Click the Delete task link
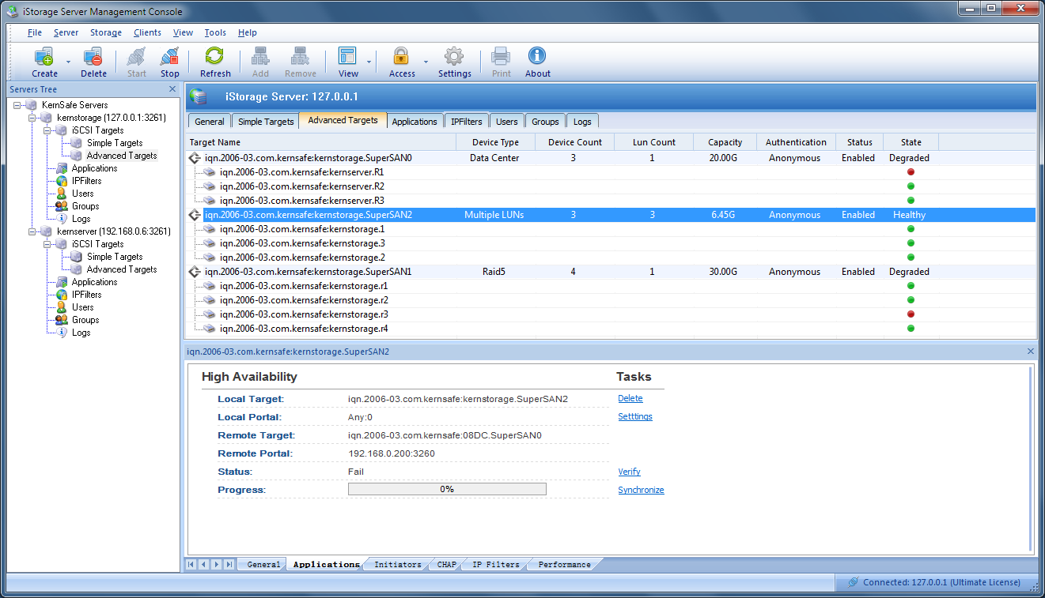Screen dimensions: 1045x598 pos(630,399)
